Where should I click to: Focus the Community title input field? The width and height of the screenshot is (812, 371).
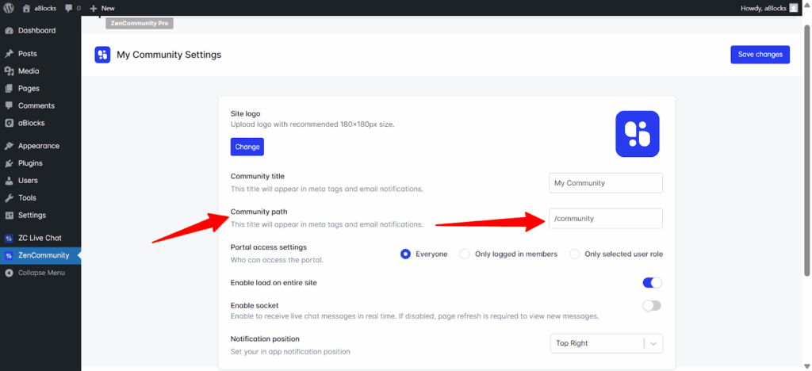pyautogui.click(x=606, y=182)
